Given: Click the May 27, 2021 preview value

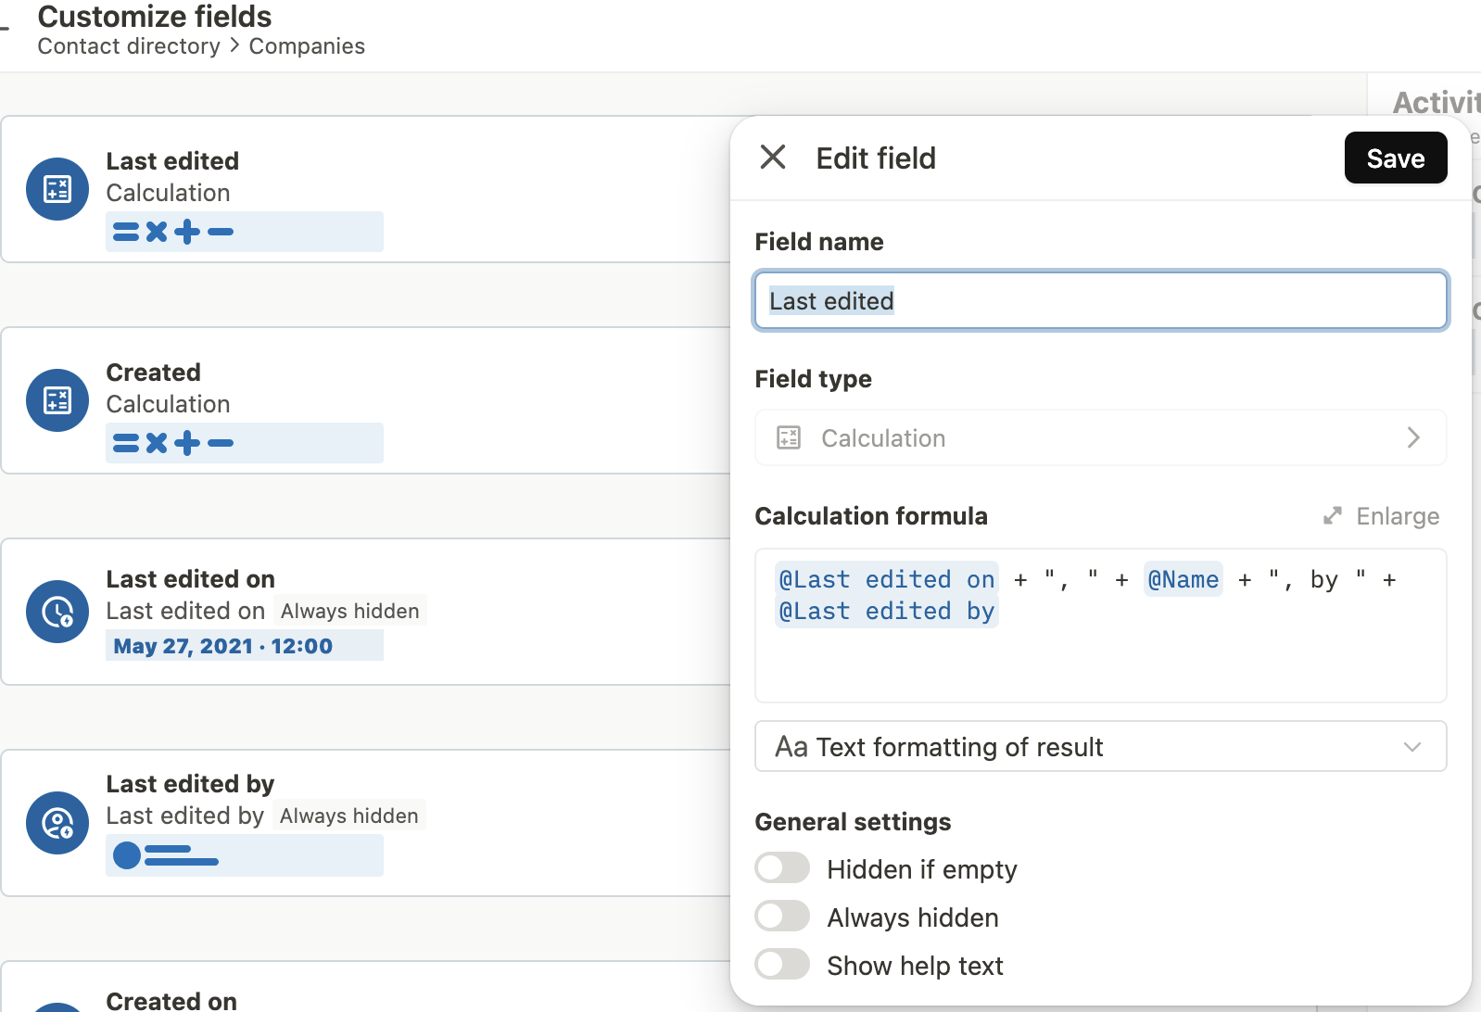Looking at the screenshot, I should click(x=245, y=646).
